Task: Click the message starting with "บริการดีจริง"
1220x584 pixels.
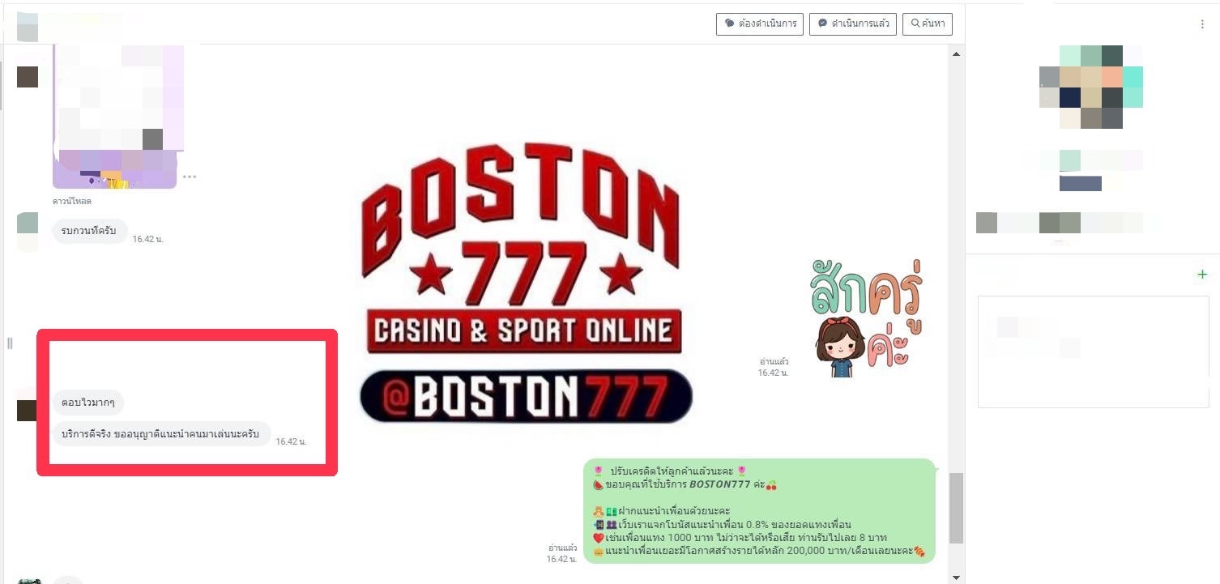Action: [x=161, y=434]
